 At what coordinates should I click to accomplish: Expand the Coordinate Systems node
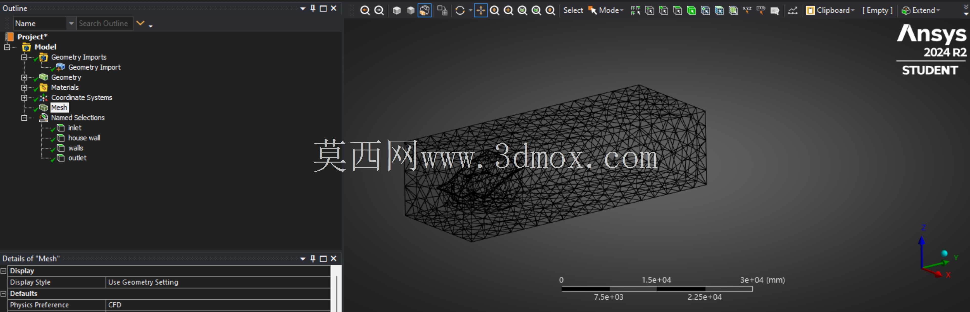point(24,98)
